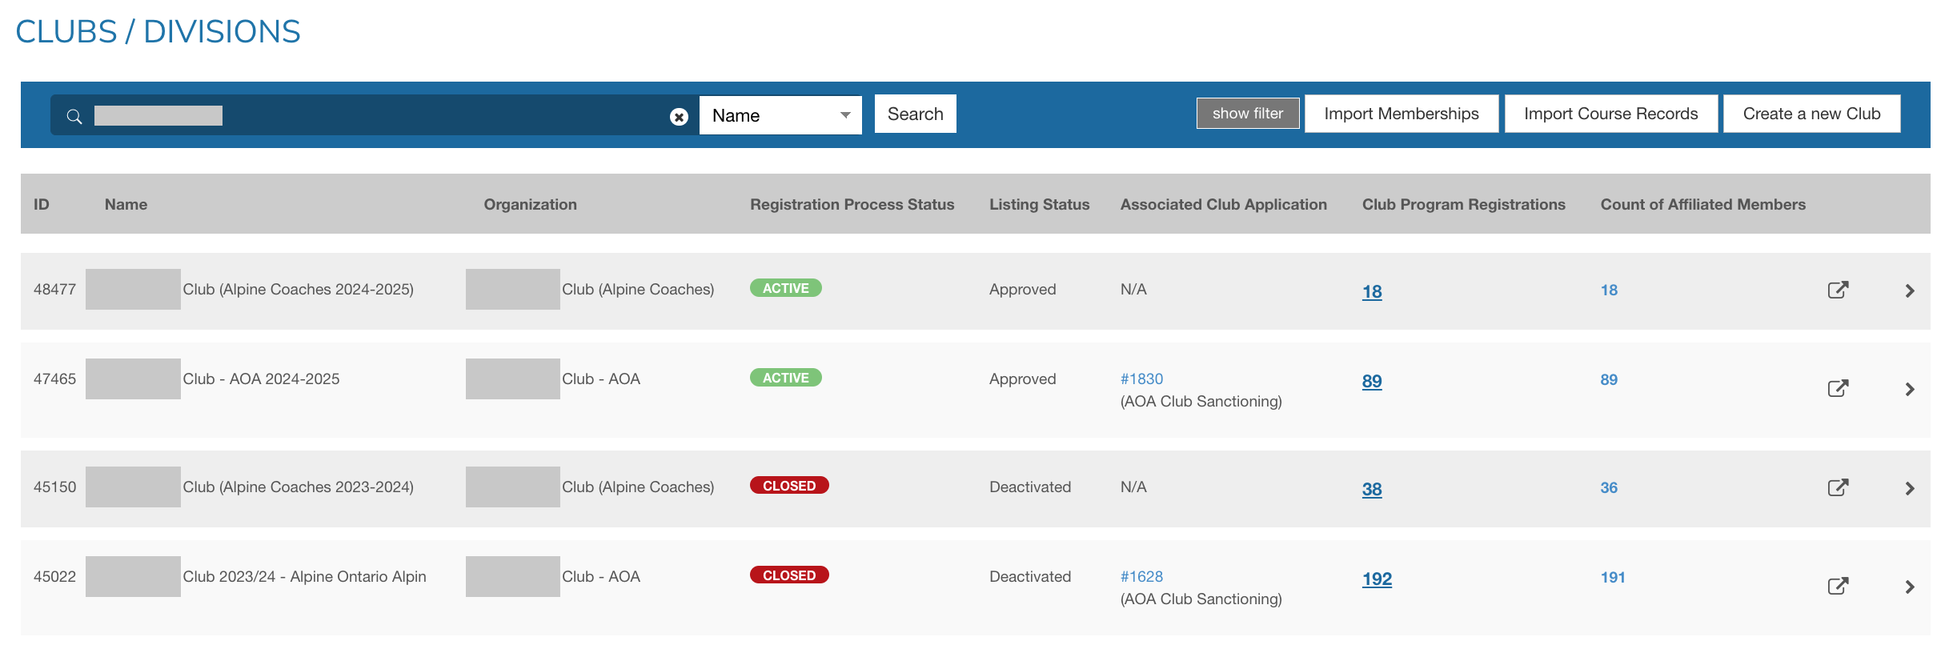View 89 affiliated members count

tap(1609, 379)
